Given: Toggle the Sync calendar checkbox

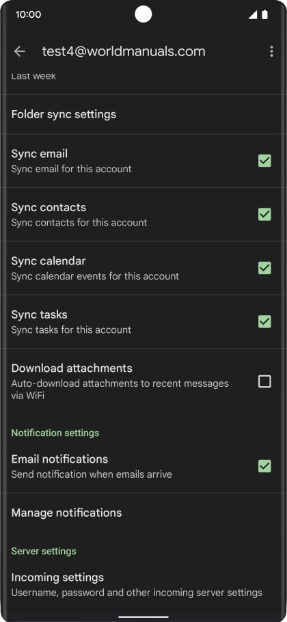Looking at the screenshot, I should [265, 268].
